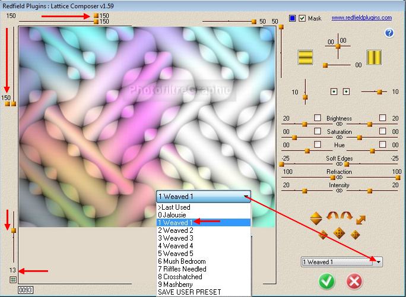Uncheck the Mask checkbox
The height and width of the screenshot is (297, 406).
pos(302,18)
